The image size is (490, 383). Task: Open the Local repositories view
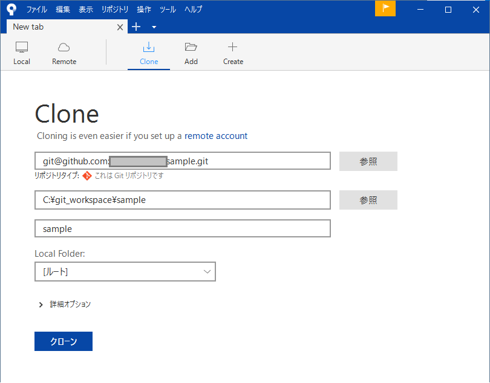click(x=22, y=53)
